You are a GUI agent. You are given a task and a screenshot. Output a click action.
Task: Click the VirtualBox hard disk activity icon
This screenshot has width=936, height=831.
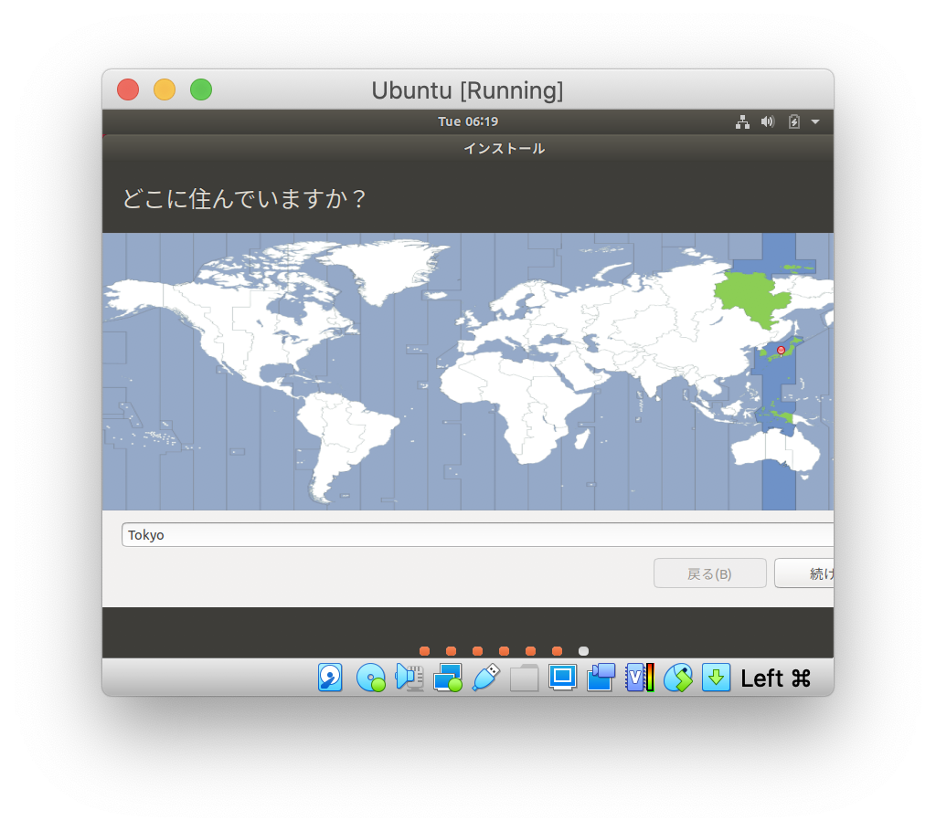click(330, 678)
